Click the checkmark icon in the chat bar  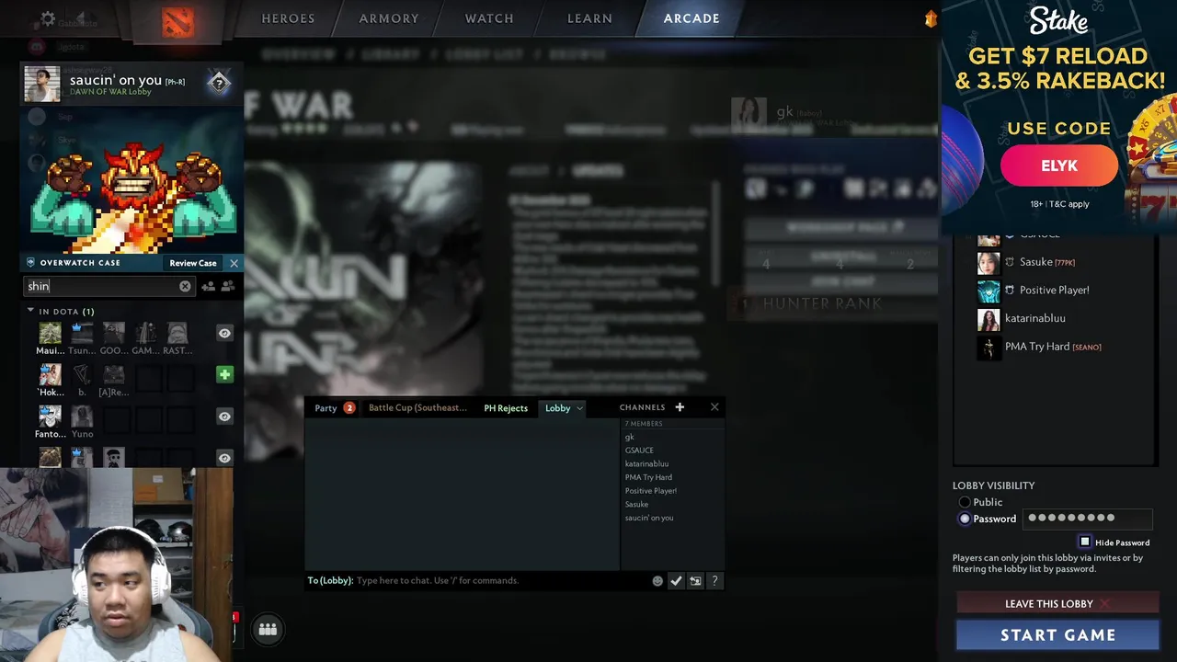click(x=676, y=581)
